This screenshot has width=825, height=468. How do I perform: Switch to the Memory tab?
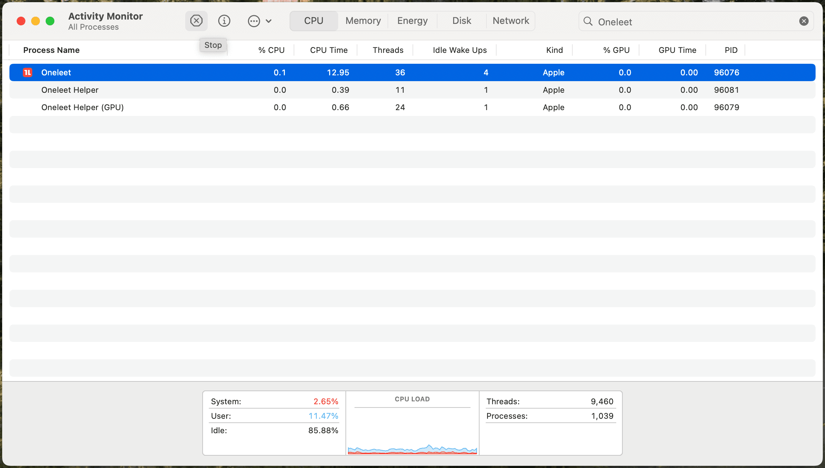[363, 21]
